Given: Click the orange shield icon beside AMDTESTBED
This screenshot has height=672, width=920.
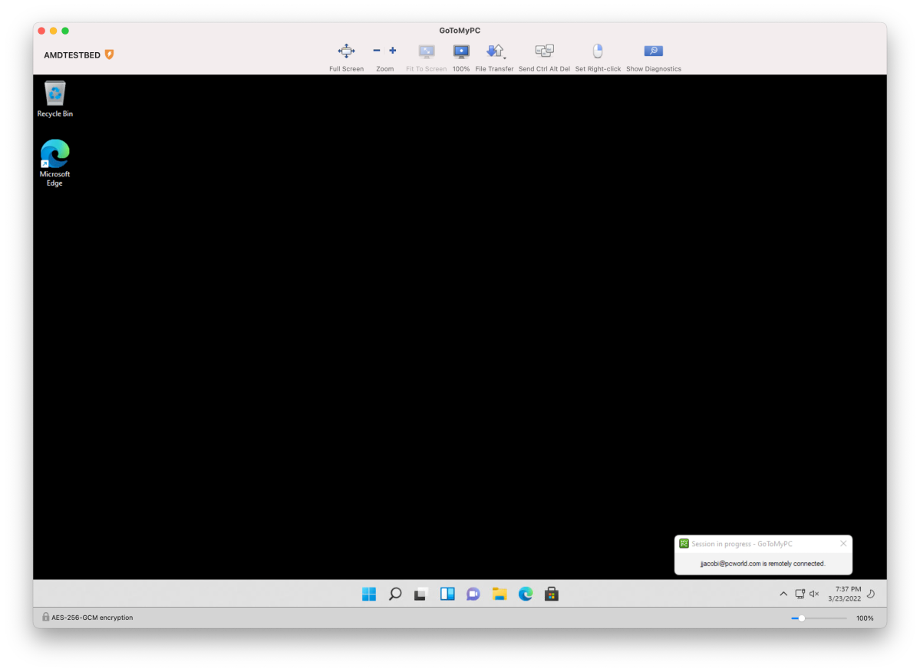Looking at the screenshot, I should pyautogui.click(x=109, y=54).
